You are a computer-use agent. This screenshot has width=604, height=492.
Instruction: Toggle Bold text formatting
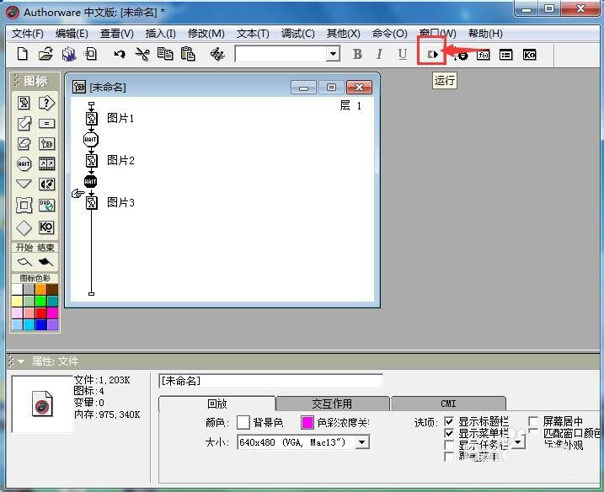coord(357,54)
